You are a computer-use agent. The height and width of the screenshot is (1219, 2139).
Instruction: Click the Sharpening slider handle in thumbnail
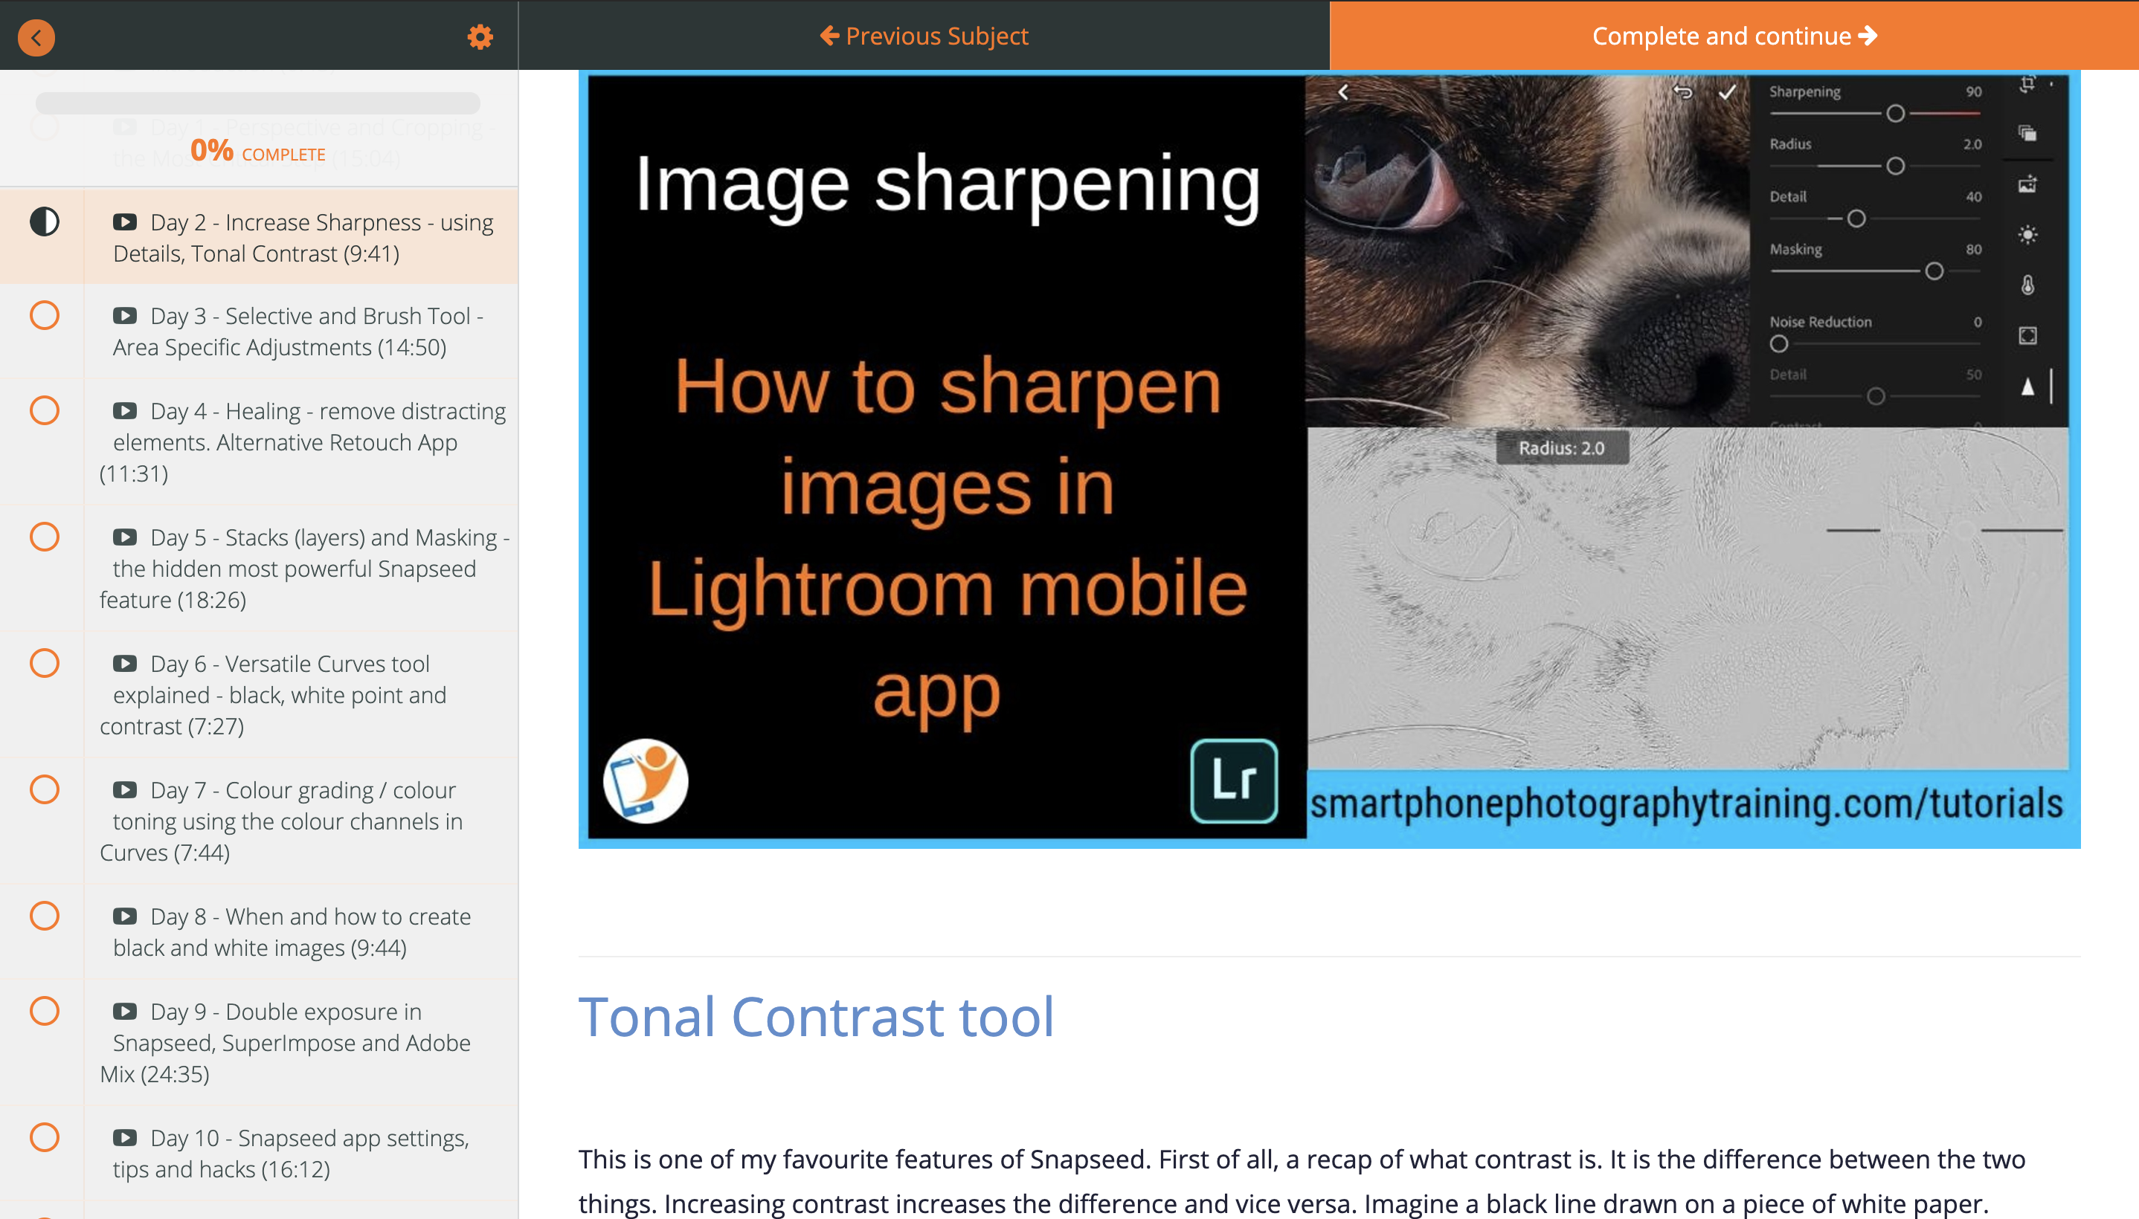(1895, 113)
